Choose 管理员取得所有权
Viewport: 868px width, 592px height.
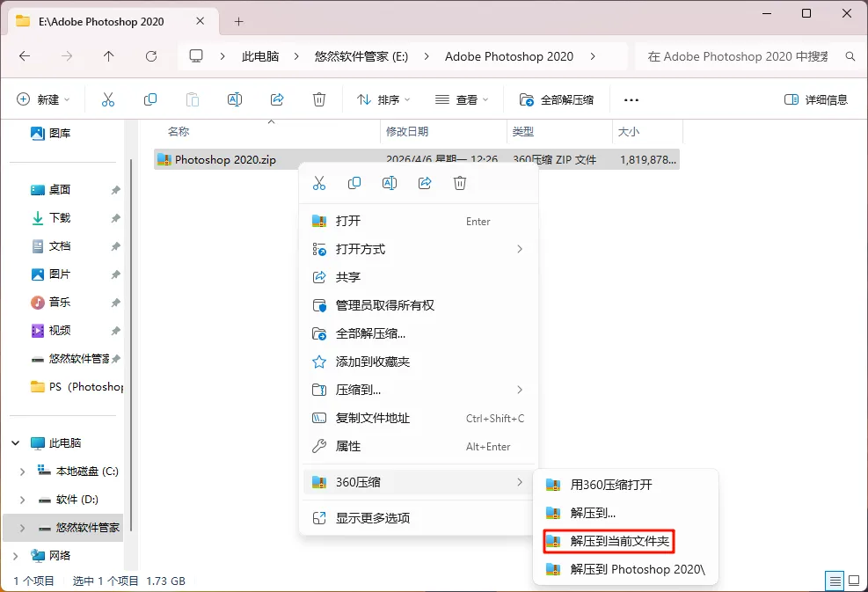pos(419,305)
